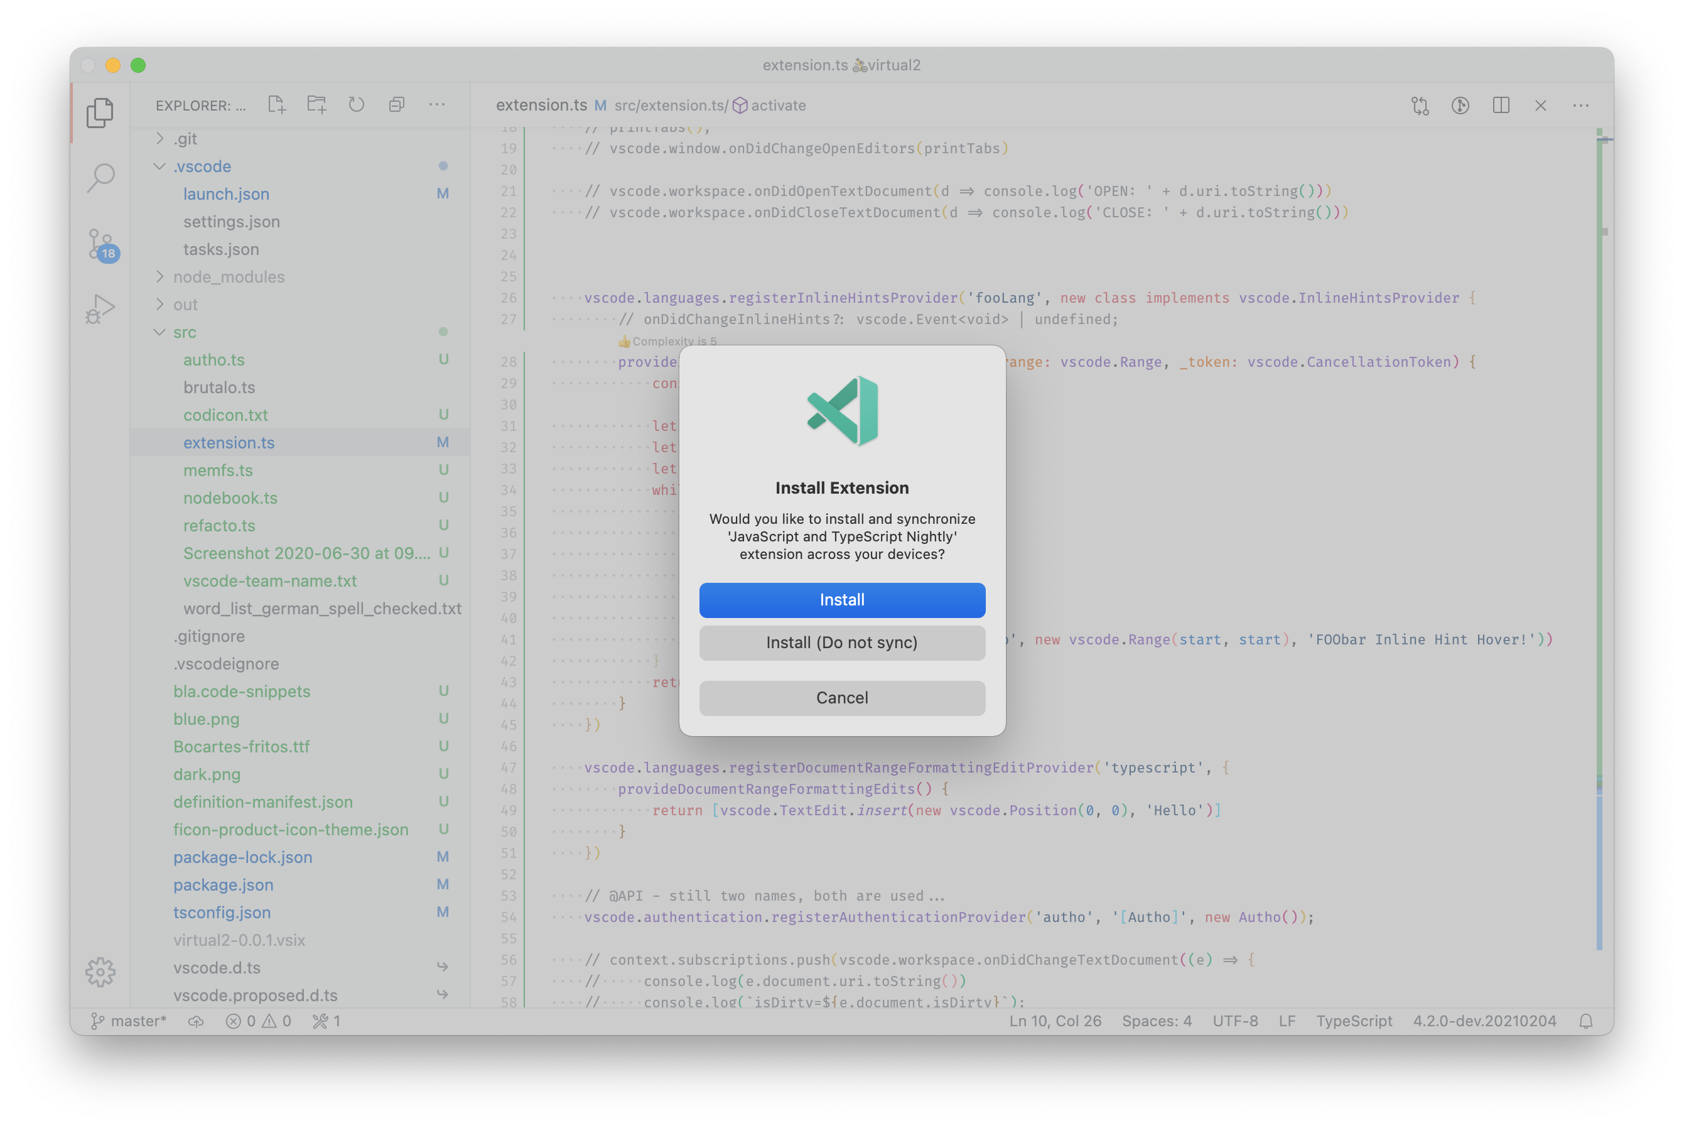Click the activate breadcrumb segment
1684x1128 pixels.
point(777,106)
